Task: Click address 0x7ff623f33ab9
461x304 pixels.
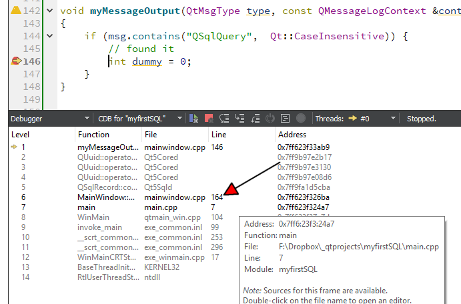Action: (304, 147)
